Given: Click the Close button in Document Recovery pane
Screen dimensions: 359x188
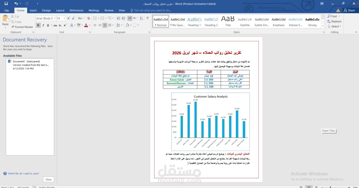Looking at the screenshot, I should tap(48, 179).
